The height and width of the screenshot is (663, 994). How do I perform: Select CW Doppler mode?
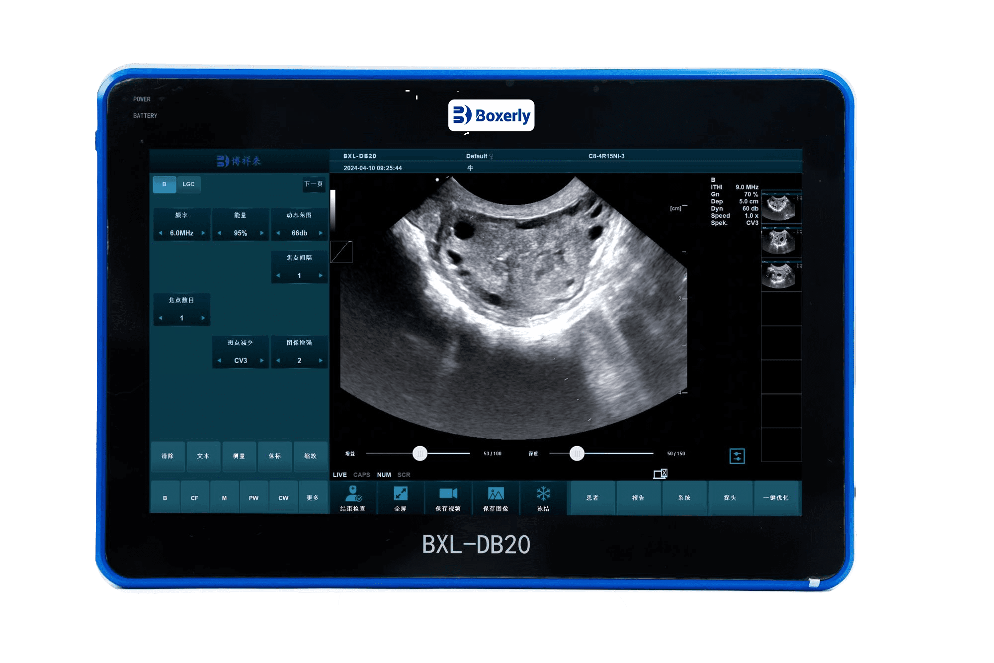283,497
